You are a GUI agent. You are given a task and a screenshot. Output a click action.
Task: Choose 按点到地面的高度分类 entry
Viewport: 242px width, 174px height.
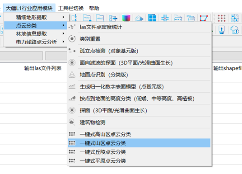(x=139, y=99)
